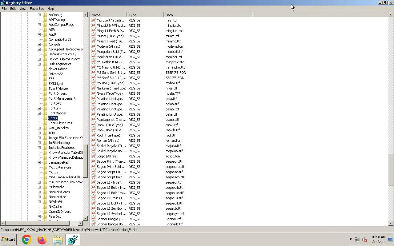Viewport: 394px width, 246px height.
Task: Click the Show desktop button
Action: 391,240
